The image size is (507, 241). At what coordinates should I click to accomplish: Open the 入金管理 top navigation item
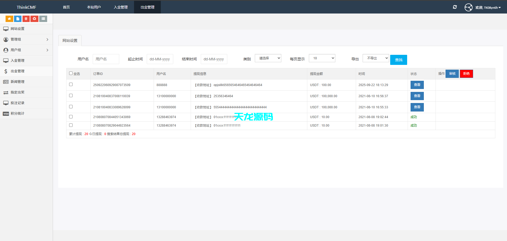121,7
